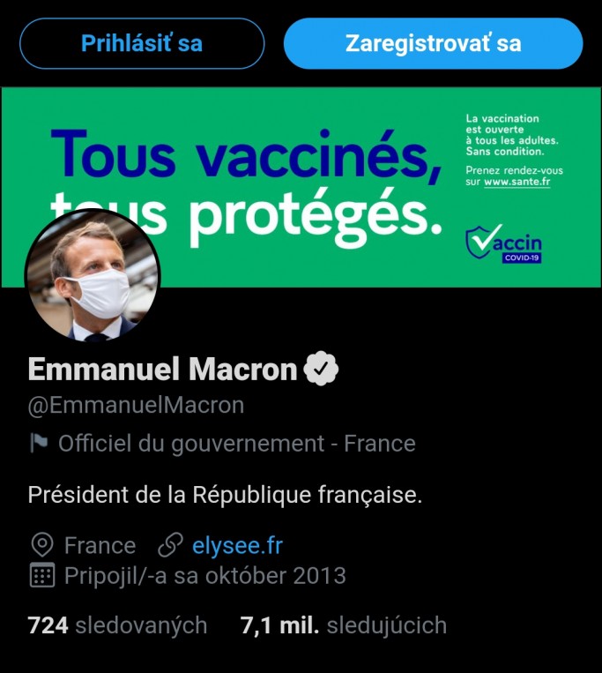Image resolution: width=602 pixels, height=673 pixels.
Task: Click the Président de la République française bio
Action: tap(225, 495)
